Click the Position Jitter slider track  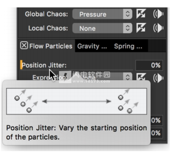[x=77, y=70]
